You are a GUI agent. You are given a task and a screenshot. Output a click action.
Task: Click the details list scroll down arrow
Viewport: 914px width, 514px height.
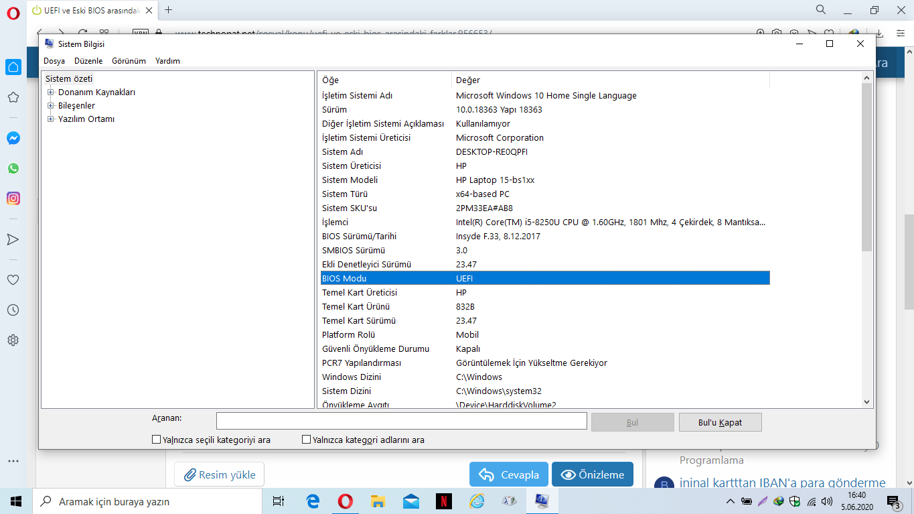pos(866,401)
